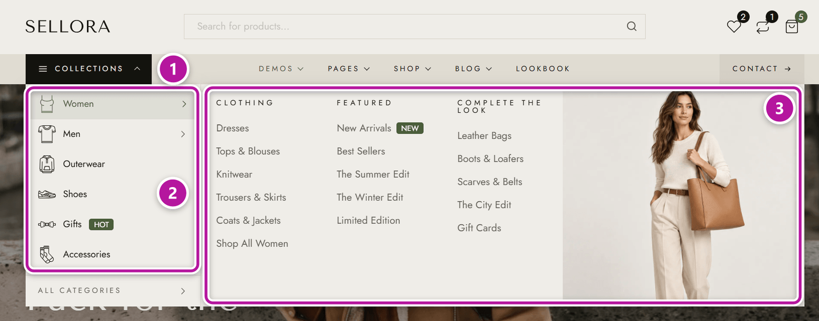The image size is (819, 321).
Task: Open the Pages dropdown menu
Action: [349, 68]
